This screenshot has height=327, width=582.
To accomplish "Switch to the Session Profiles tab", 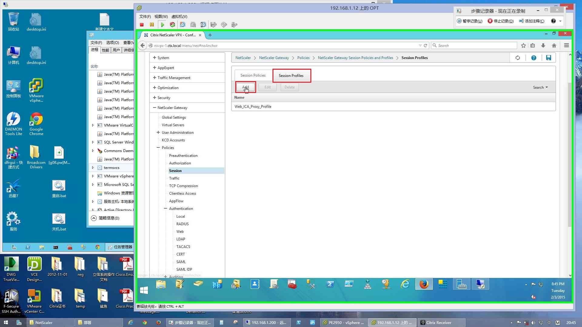I will click(291, 75).
